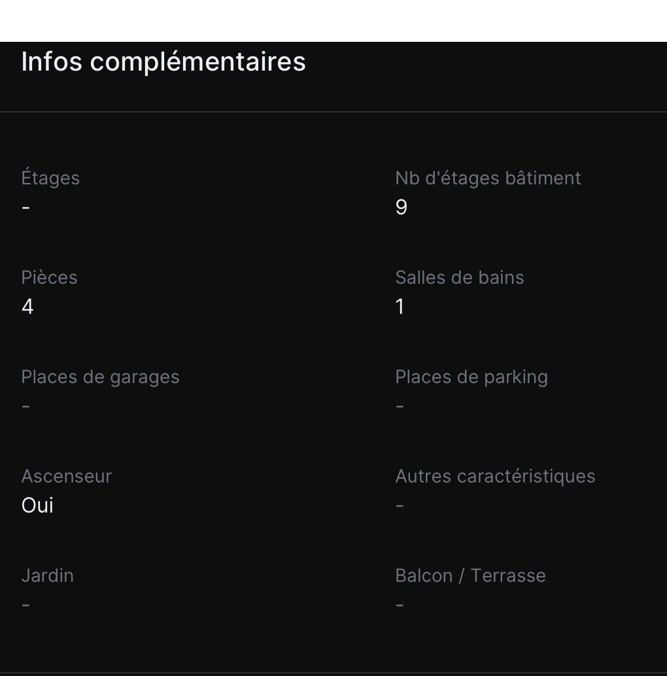
Task: Click the Places de parking label
Action: (x=471, y=377)
